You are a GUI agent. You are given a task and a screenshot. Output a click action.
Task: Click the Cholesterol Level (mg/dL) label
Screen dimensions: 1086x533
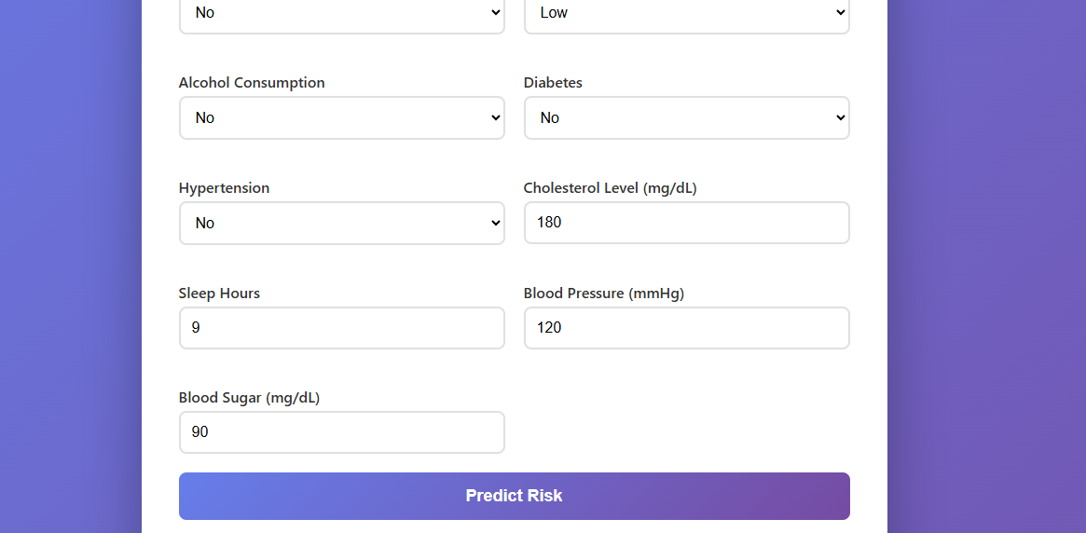(x=610, y=188)
